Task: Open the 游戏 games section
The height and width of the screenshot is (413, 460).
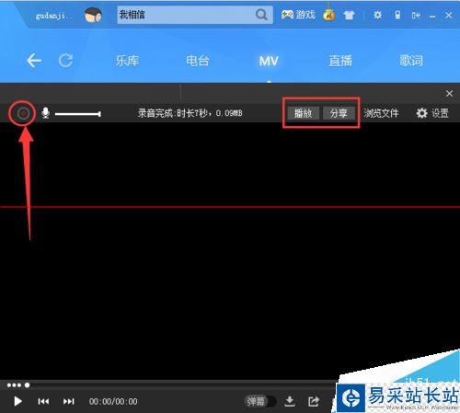Action: click(x=298, y=15)
